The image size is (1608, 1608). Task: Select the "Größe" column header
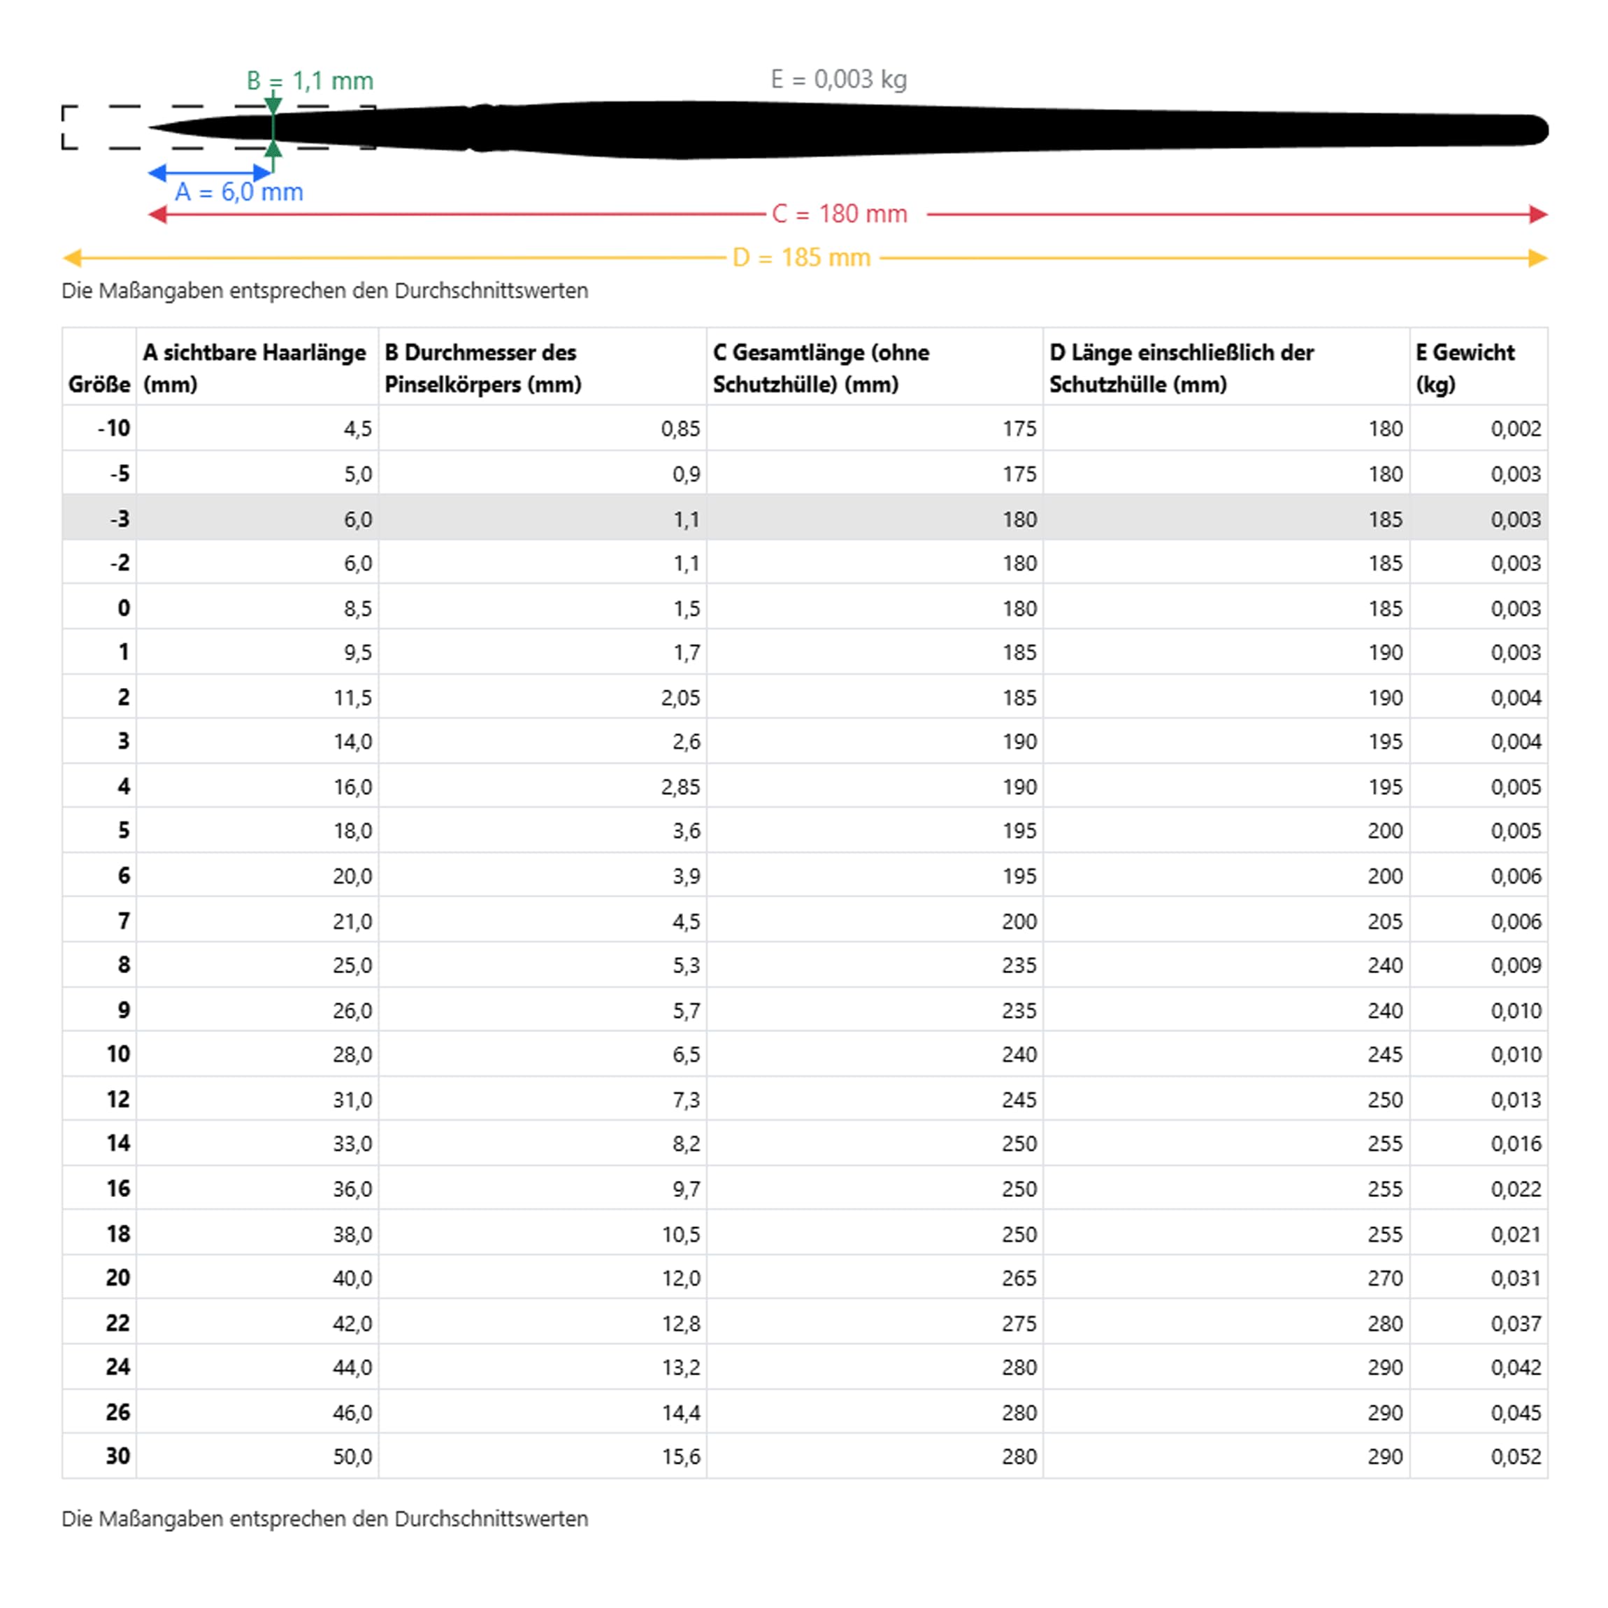[x=99, y=384]
